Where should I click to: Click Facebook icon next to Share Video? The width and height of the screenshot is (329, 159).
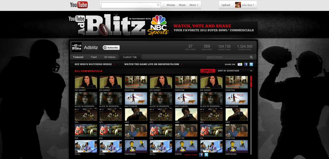pos(201,155)
